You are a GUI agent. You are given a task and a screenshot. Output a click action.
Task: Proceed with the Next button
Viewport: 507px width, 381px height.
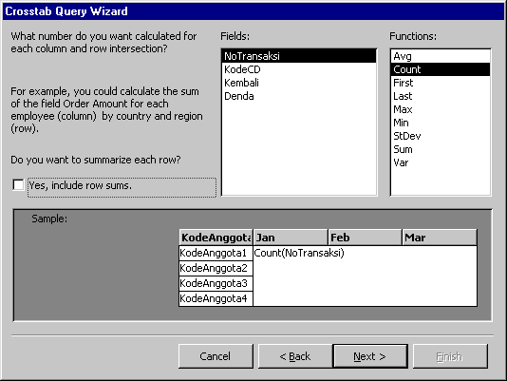tap(370, 356)
